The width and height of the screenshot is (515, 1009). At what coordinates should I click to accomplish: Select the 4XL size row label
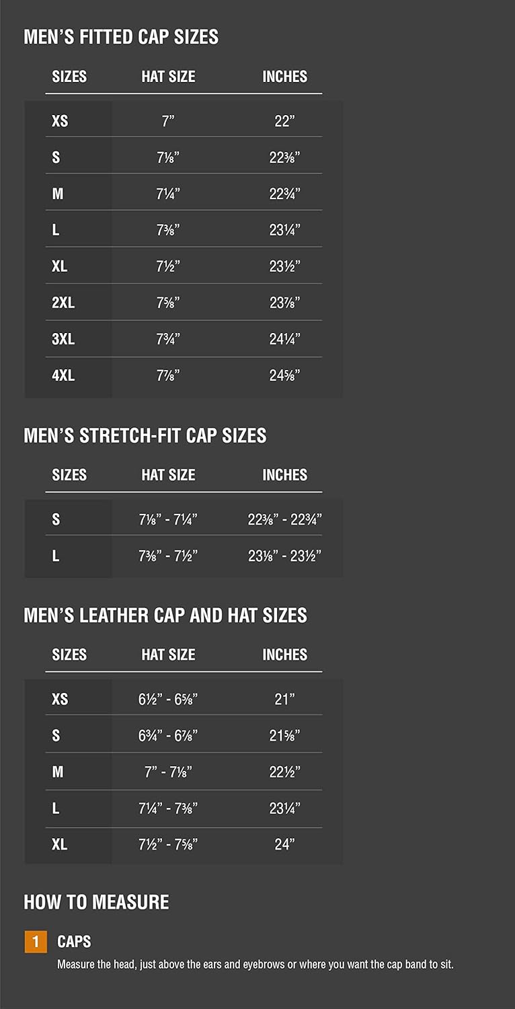click(63, 375)
